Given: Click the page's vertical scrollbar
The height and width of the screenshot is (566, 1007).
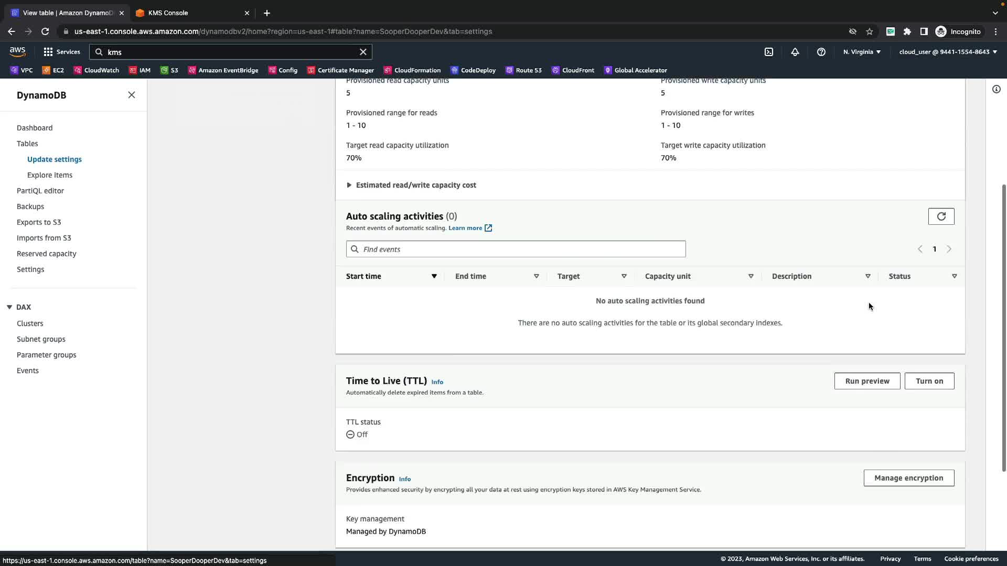Looking at the screenshot, I should coord(1003,325).
